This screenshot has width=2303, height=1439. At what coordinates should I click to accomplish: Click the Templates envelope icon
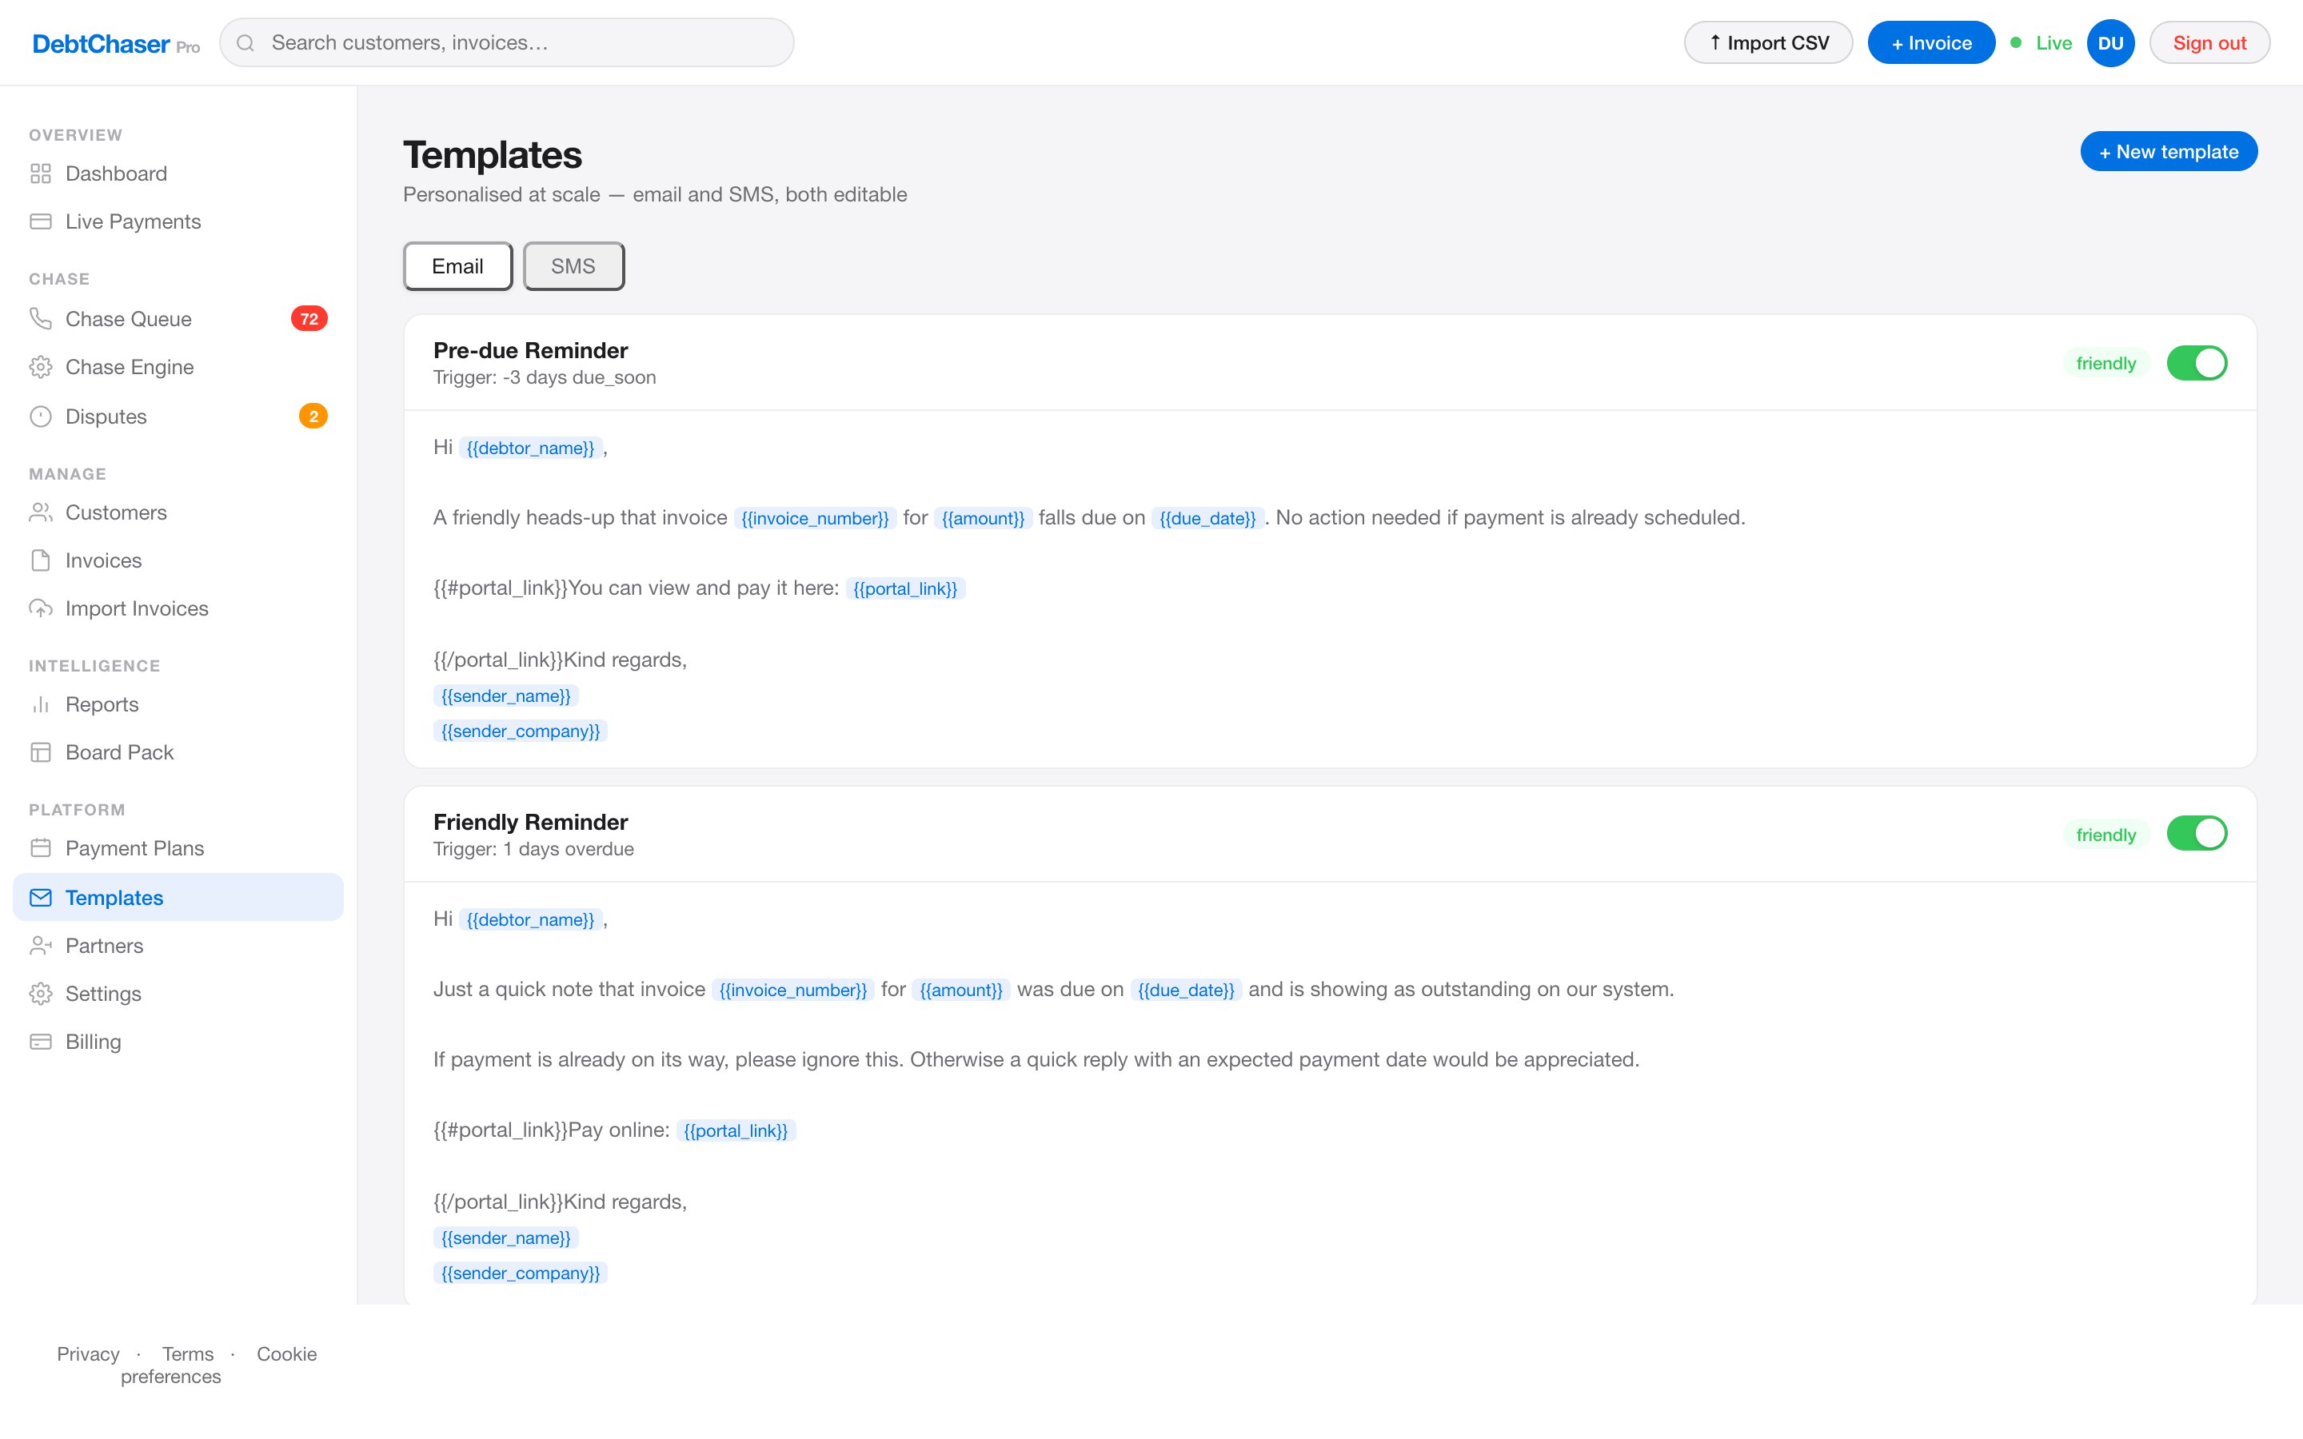pos(40,898)
